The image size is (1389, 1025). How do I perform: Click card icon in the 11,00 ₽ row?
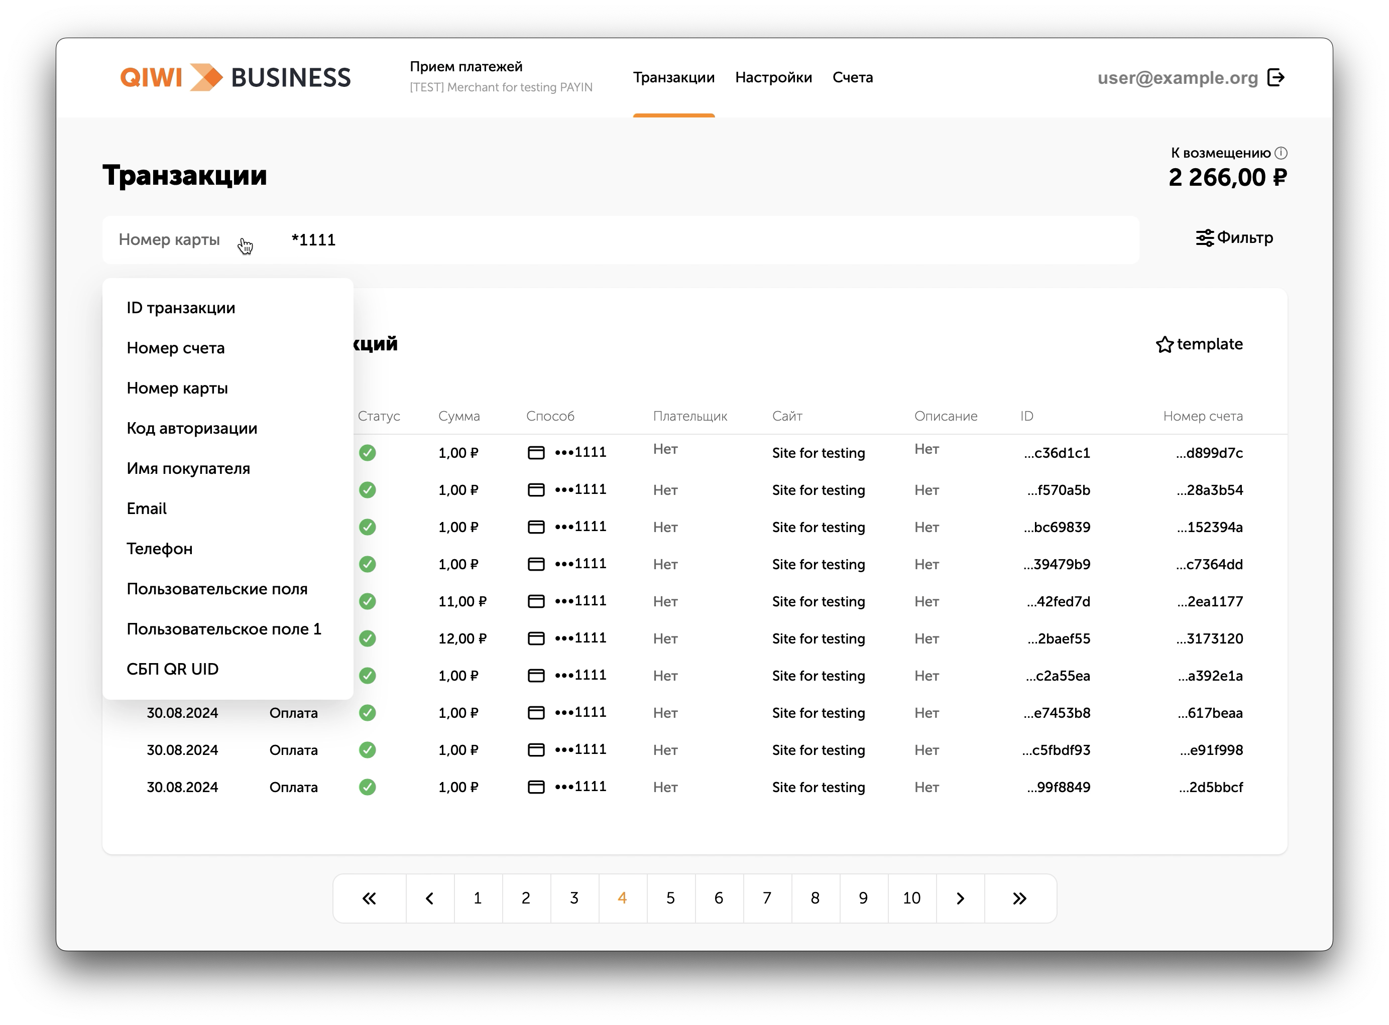pos(536,601)
